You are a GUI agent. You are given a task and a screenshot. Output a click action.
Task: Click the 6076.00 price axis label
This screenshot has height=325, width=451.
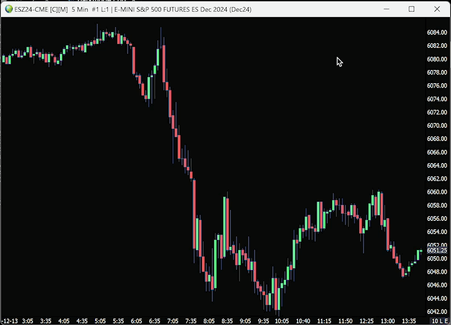pyautogui.click(x=437, y=85)
